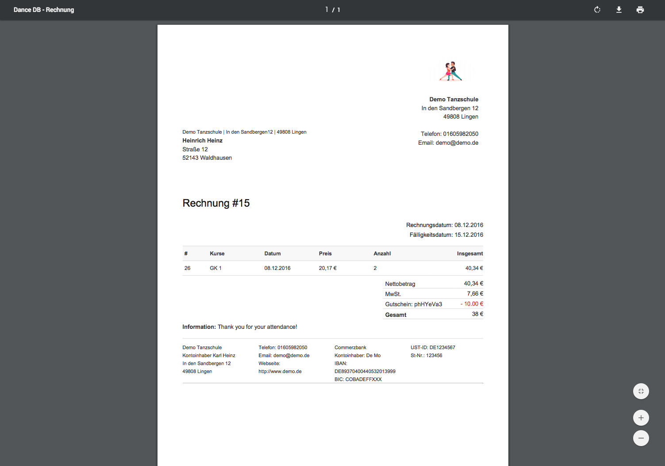
Task: Open the http://www.demo.de website link
Action: [280, 371]
